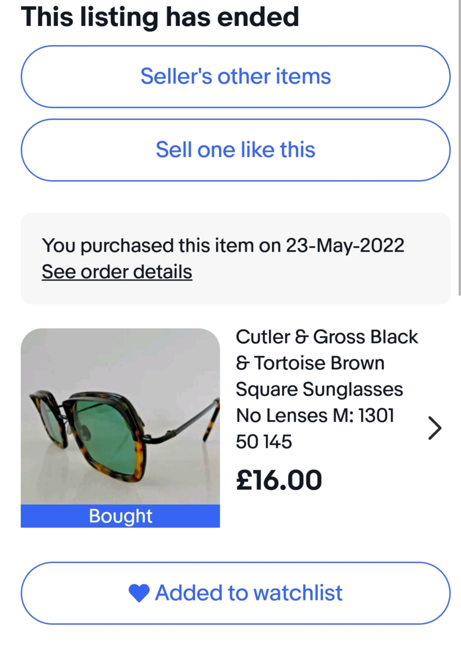Follow the See order details link
Image resolution: width=461 pixels, height=645 pixels.
coord(117,272)
